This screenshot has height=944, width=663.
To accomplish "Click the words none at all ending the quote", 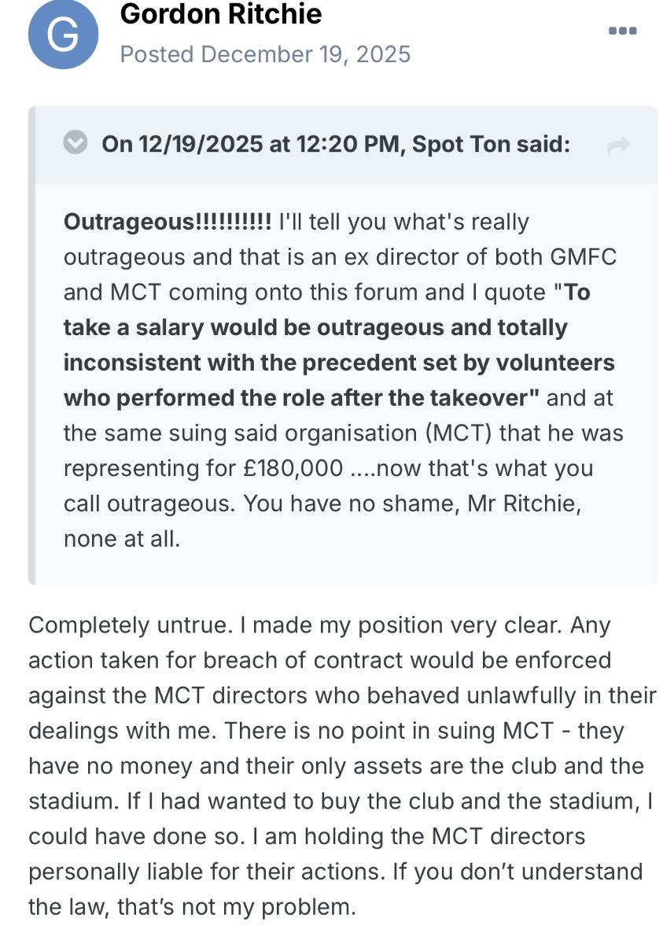I will tap(122, 539).
